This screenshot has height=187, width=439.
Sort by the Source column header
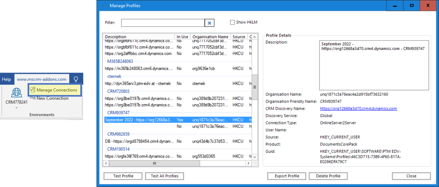[239, 37]
